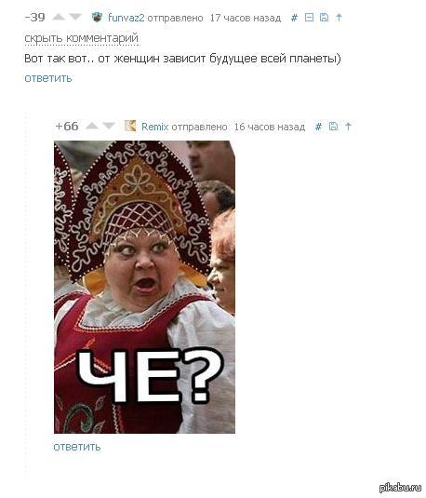Hide comment via 'скрыть комментарий' link

(x=81, y=38)
